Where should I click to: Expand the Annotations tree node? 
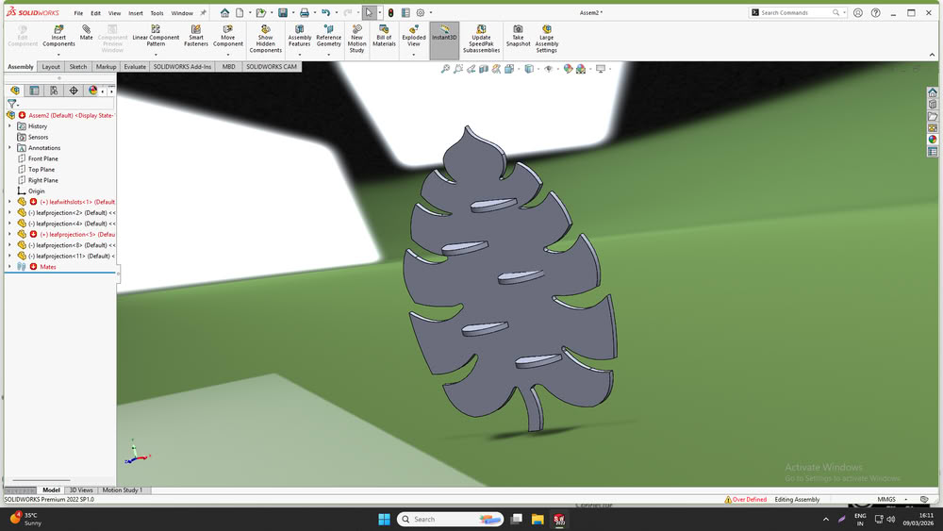click(9, 148)
